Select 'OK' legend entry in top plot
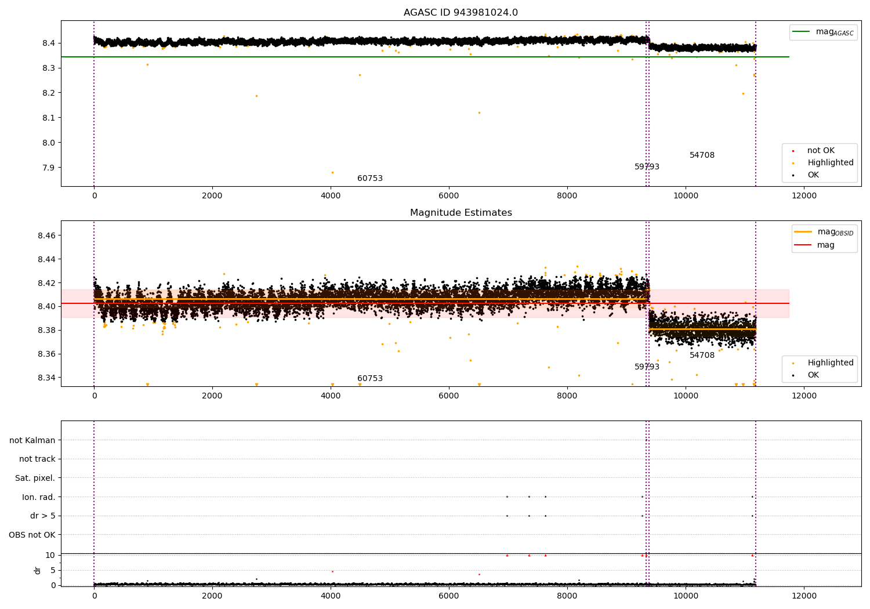This screenshot has width=870, height=609. click(x=813, y=175)
